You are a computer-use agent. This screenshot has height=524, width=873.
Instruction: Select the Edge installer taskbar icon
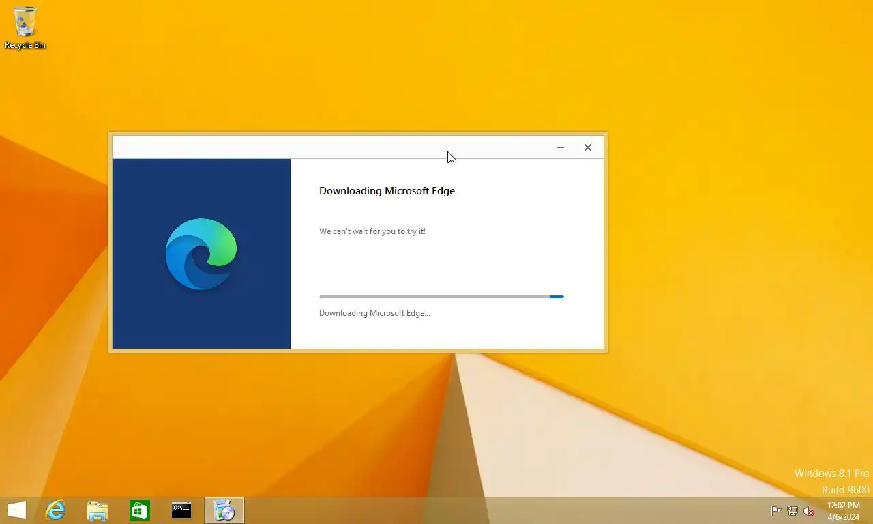(x=224, y=510)
